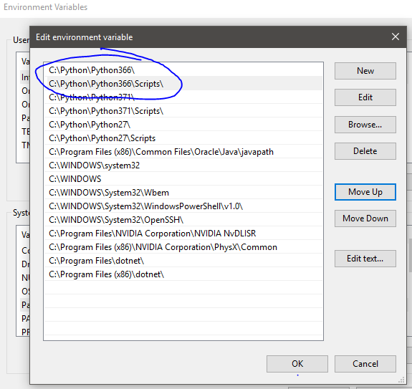Image resolution: width=412 pixels, height=389 pixels.
Task: Select the NVIDIA PhysX\Common path entry
Action: (x=183, y=247)
